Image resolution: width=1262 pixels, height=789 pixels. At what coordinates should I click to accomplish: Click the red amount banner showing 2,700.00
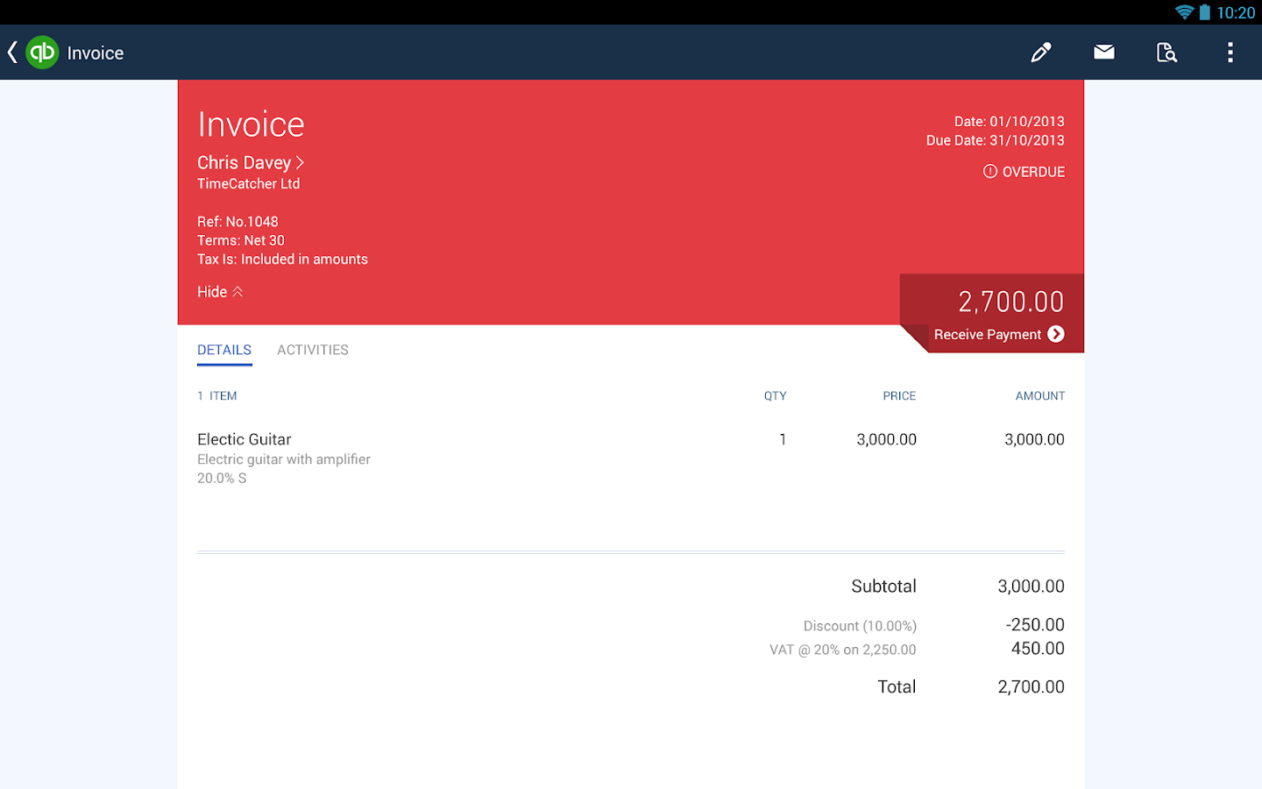(1011, 302)
